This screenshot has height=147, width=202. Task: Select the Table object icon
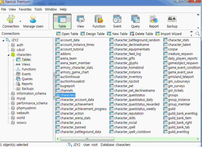pos(62,21)
